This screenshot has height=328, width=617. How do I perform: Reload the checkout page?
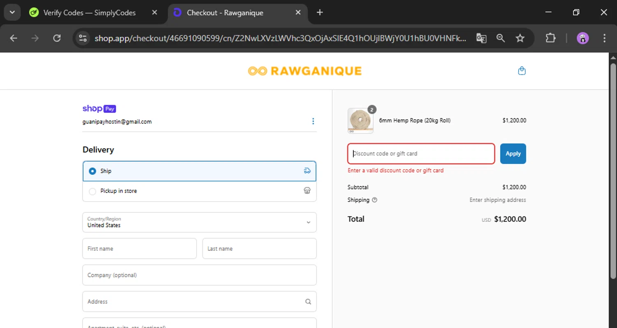point(57,38)
